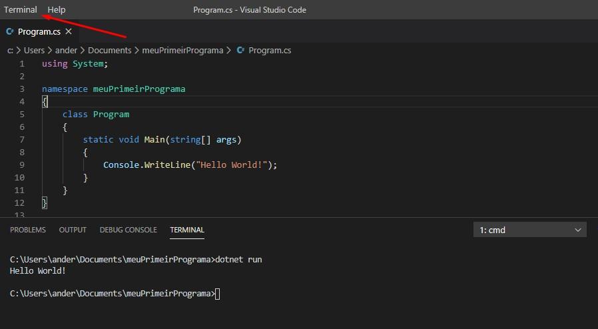
Task: Open the 1: cmd terminal dropdown
Action: point(529,230)
